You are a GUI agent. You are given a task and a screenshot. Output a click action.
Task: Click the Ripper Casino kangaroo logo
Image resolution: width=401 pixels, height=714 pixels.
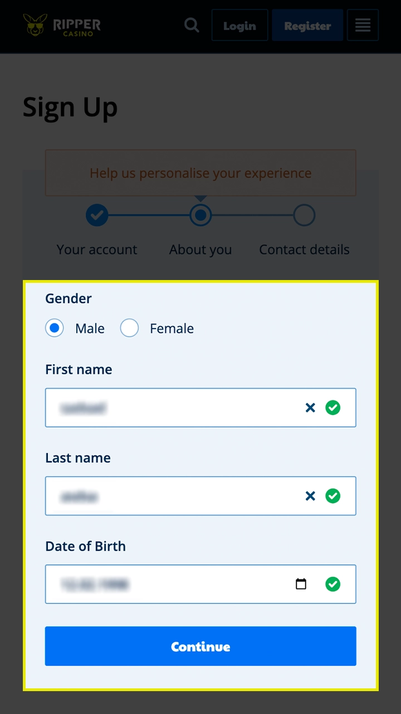(62, 25)
